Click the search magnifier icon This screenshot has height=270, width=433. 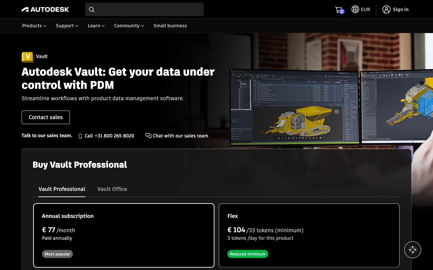(x=92, y=9)
